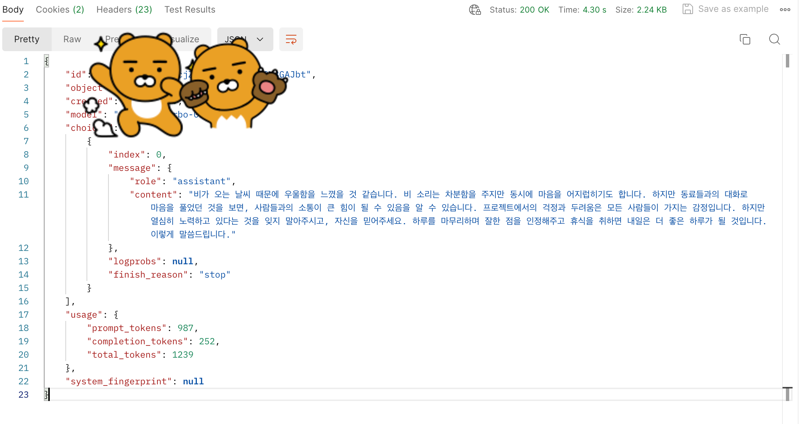
Task: Click the JSON dropdown chevron arrow
Action: click(x=260, y=39)
